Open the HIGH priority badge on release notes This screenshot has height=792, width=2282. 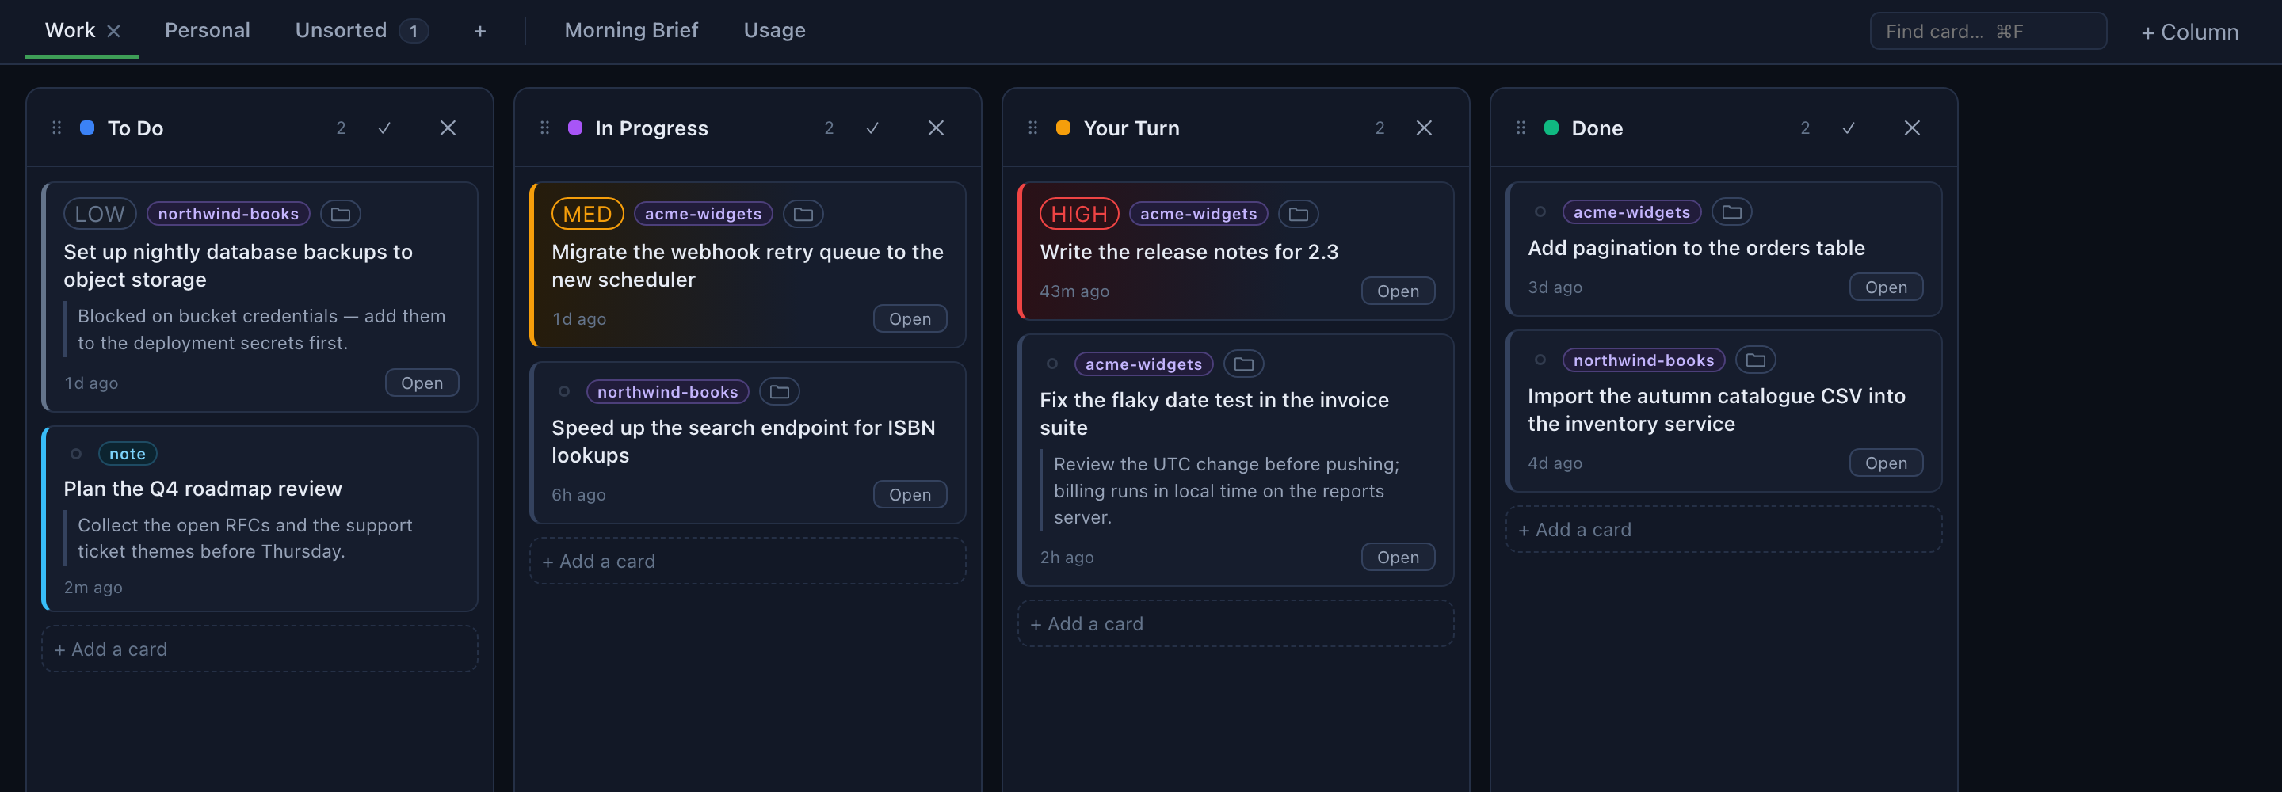tap(1078, 214)
